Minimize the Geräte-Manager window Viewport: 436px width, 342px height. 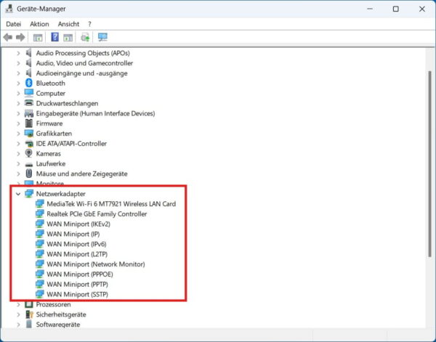370,9
